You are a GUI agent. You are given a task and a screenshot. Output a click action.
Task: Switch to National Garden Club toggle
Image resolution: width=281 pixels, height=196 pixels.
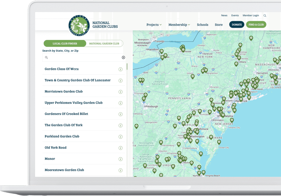tap(104, 44)
